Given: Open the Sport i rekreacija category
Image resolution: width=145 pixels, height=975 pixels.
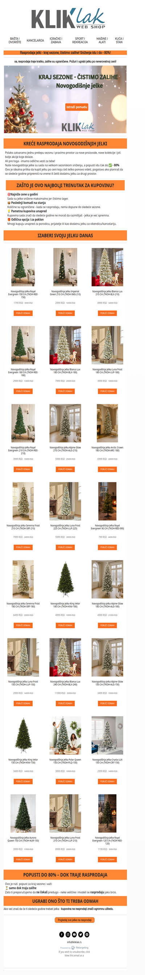Looking at the screenshot, I should (80, 40).
